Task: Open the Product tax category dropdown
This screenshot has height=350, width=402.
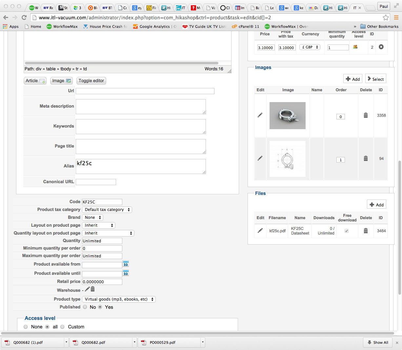Action: pyautogui.click(x=107, y=210)
